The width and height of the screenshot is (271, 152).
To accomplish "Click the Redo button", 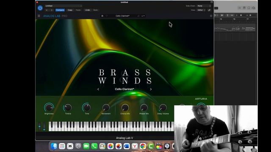I will (x=95, y=10).
